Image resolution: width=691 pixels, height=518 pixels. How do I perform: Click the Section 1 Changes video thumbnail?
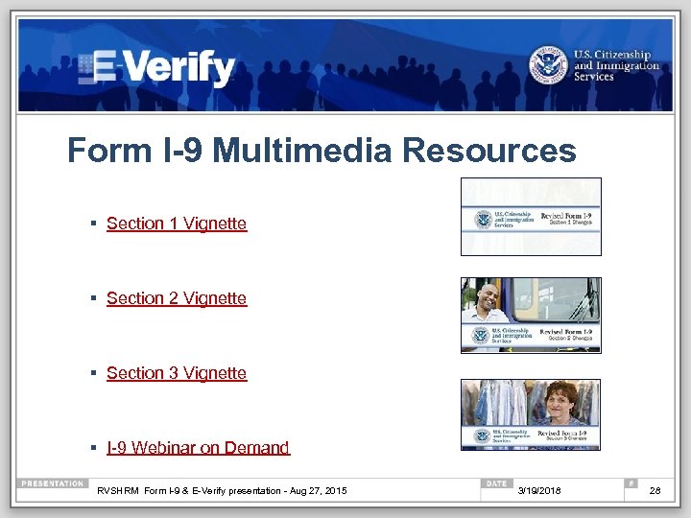coord(531,217)
